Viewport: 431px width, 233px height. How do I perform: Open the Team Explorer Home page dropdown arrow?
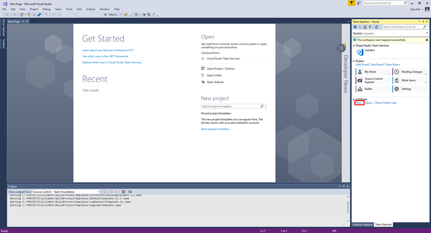427,33
